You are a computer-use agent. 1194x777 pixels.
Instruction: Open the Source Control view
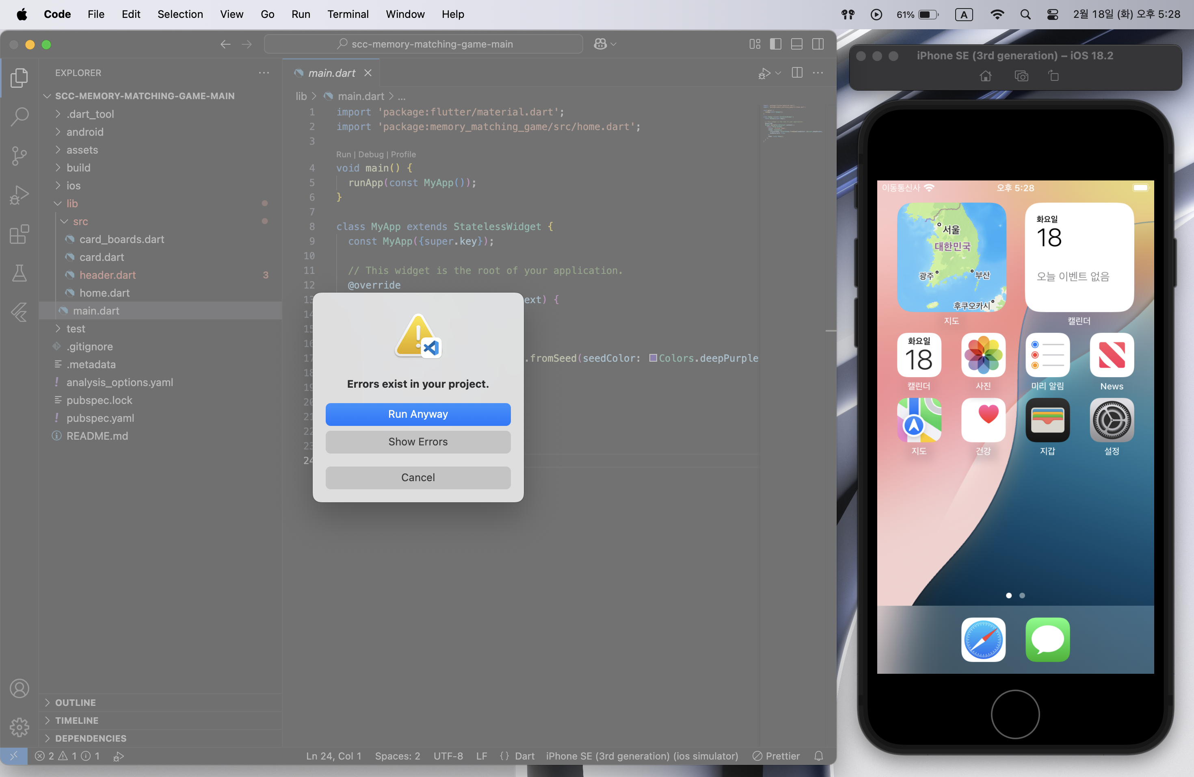tap(19, 156)
